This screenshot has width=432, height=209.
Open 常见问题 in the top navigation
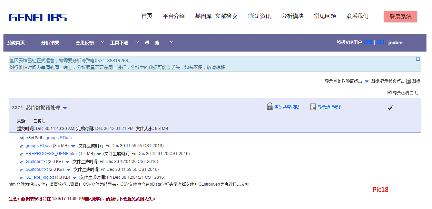pos(325,16)
